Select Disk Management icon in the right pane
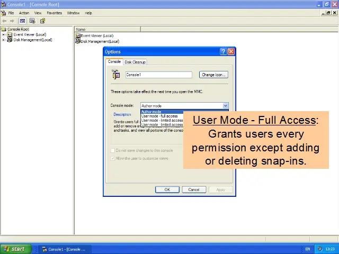 tap(78, 41)
